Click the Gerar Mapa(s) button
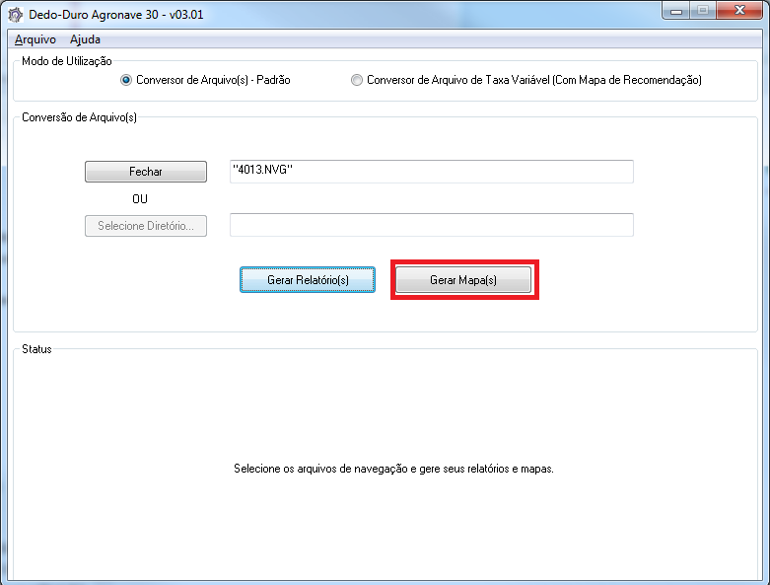 click(x=463, y=280)
